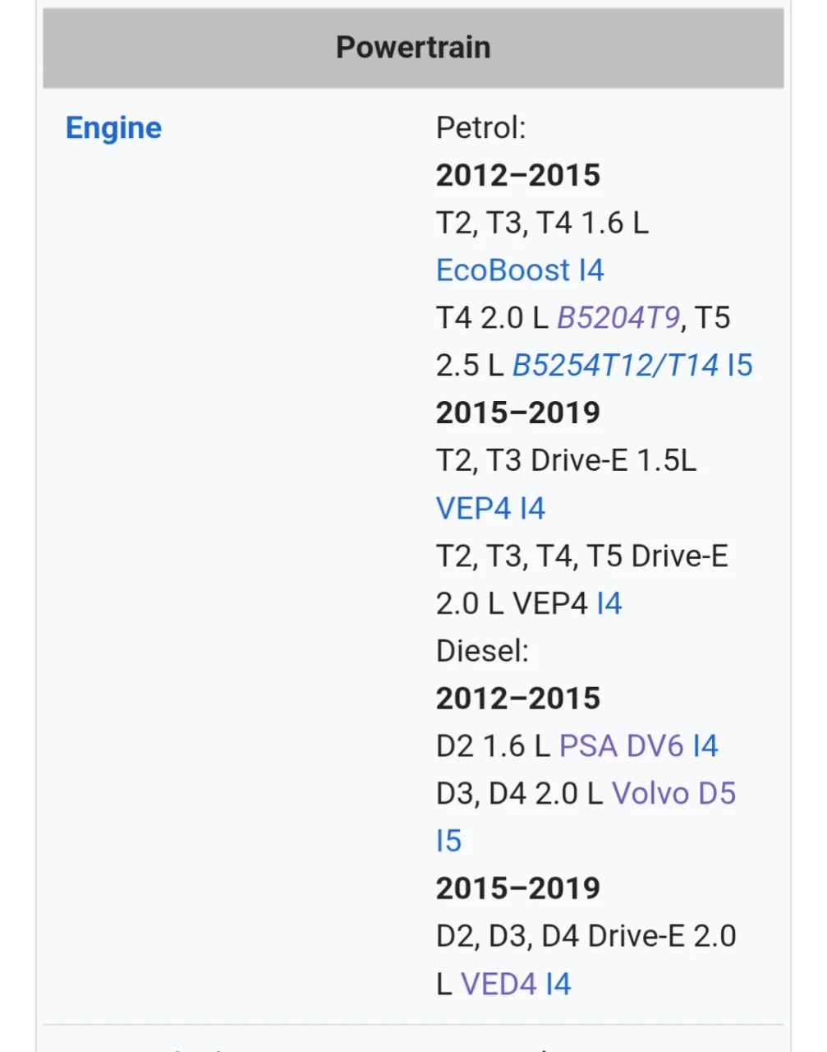Image resolution: width=827 pixels, height=1052 pixels.
Task: Open the Volvo D5 link
Action: coord(673,794)
